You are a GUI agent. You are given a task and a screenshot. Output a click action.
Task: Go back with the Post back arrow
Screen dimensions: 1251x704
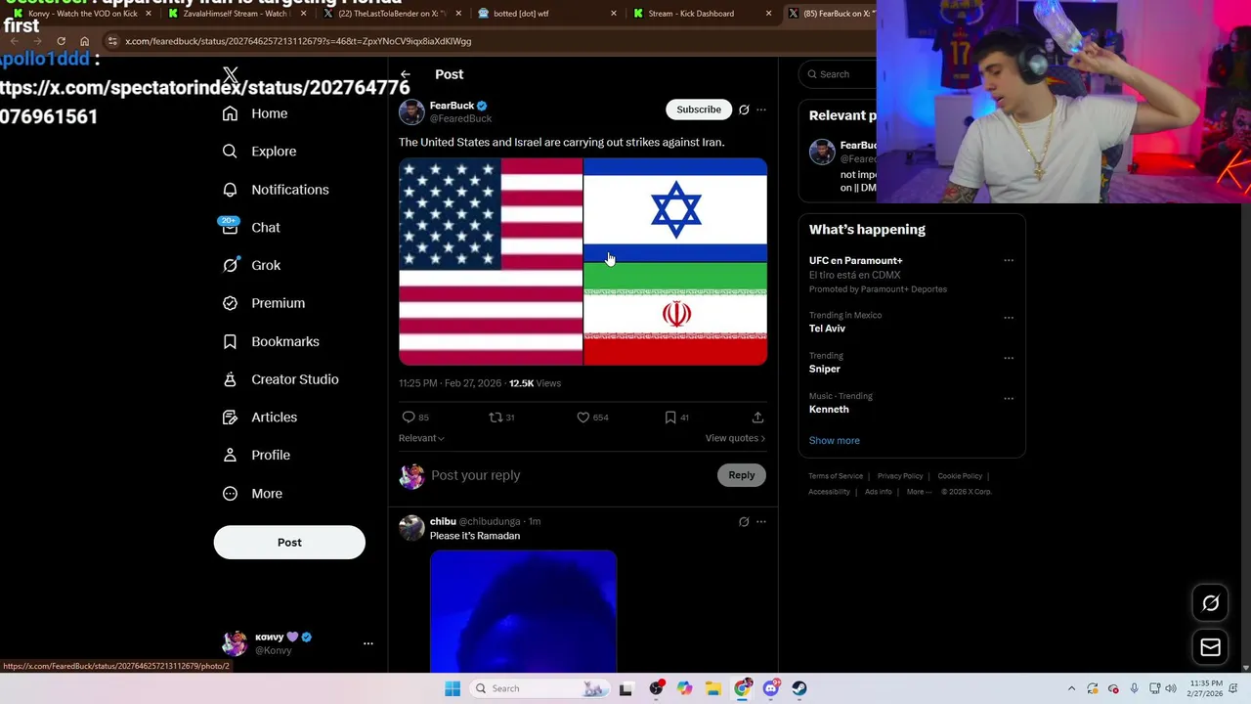click(405, 74)
